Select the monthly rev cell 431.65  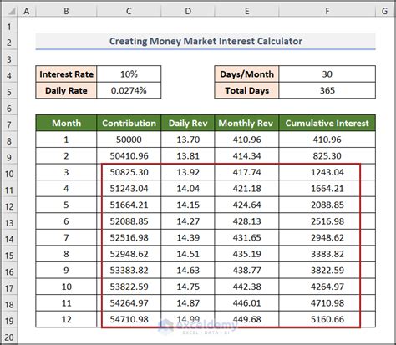(x=246, y=237)
